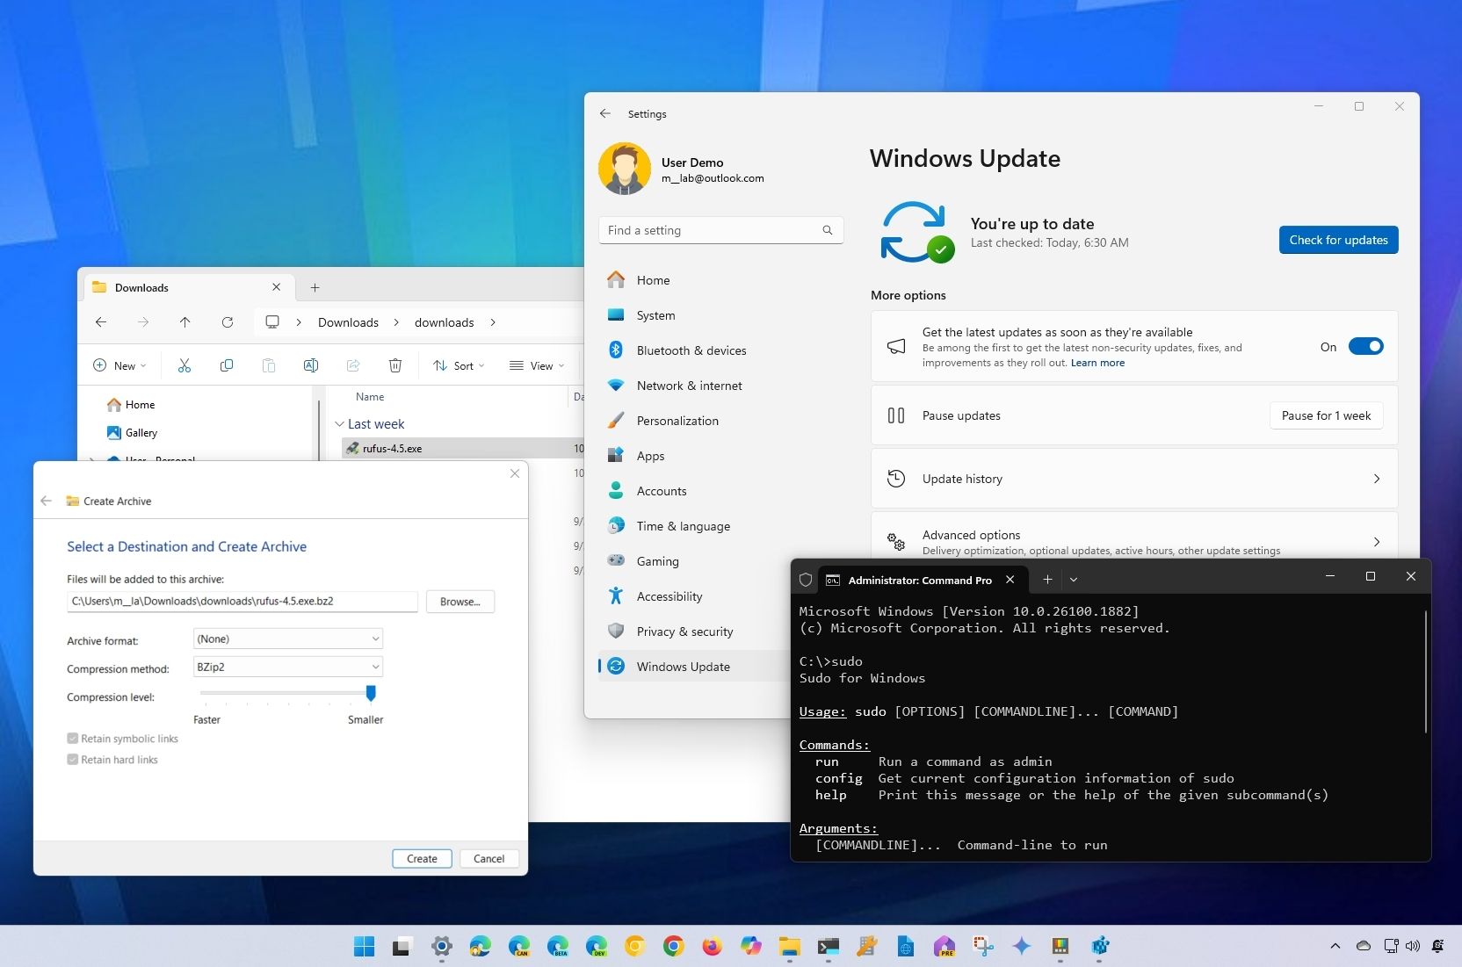This screenshot has height=967, width=1462.
Task: Click the archive destination path field
Action: 242,602
